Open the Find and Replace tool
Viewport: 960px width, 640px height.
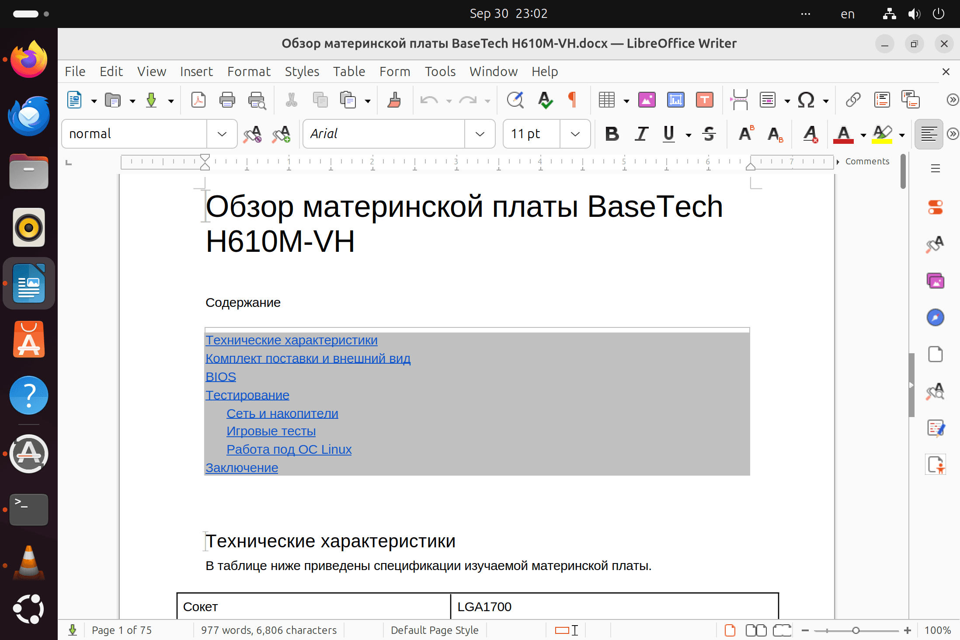[x=515, y=100]
